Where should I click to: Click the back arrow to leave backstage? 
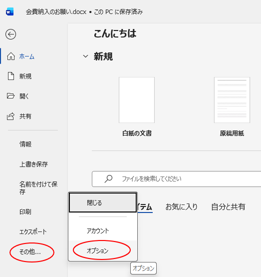click(x=11, y=34)
